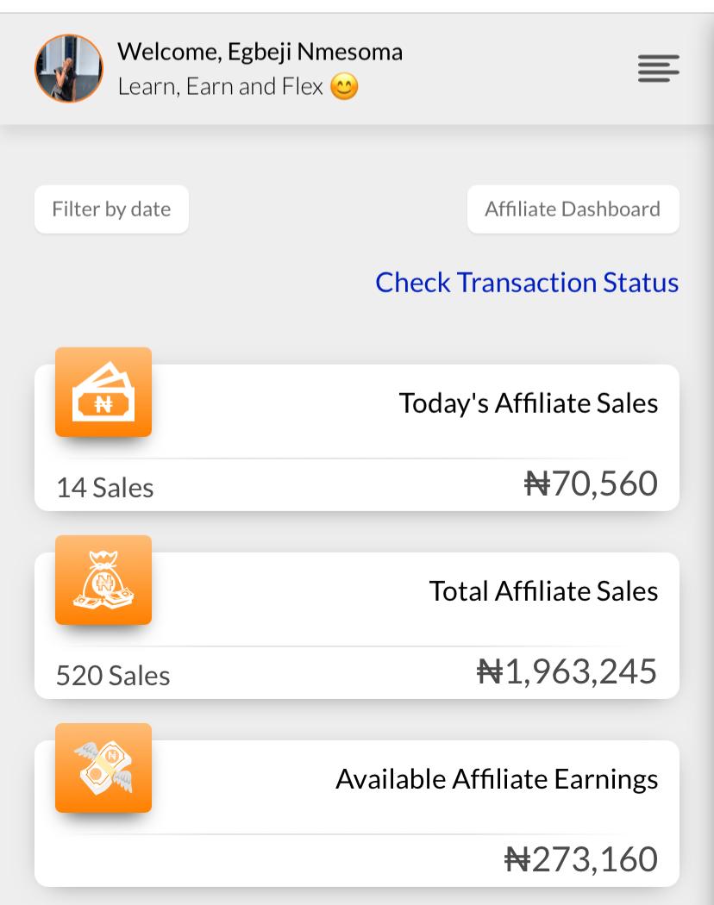Select the Today's Affiliate Sales title

528,403
